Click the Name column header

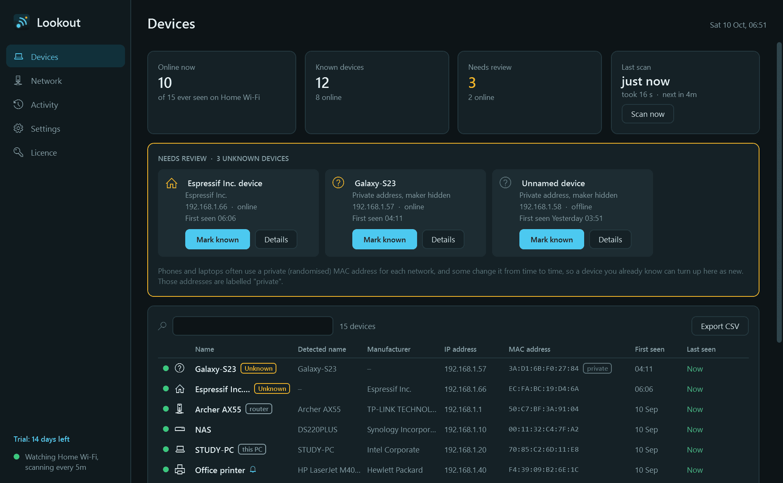[205, 349]
